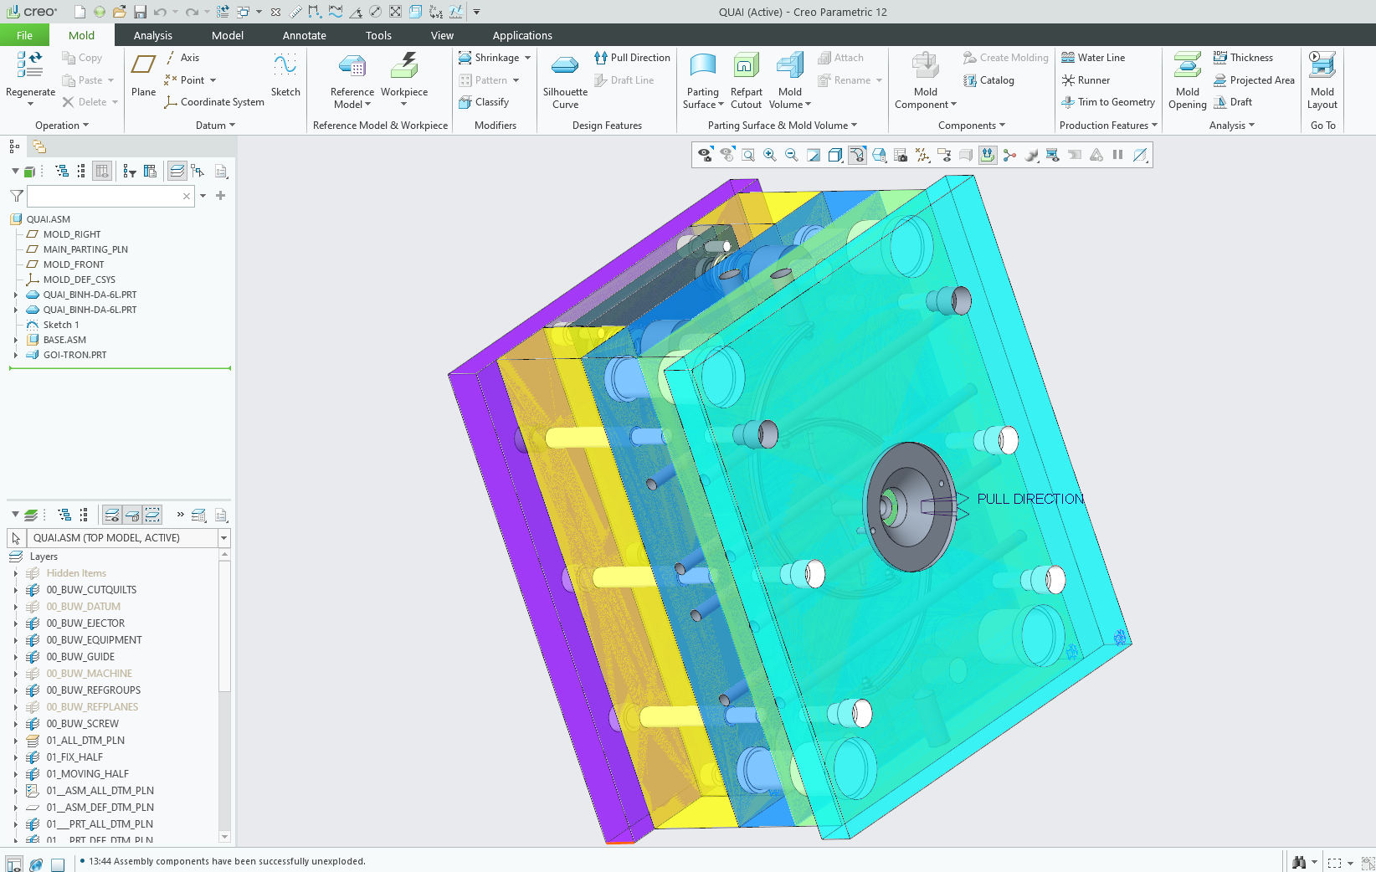Image resolution: width=1376 pixels, height=872 pixels.
Task: Expand the BASE.ASM tree node
Action: pos(15,340)
